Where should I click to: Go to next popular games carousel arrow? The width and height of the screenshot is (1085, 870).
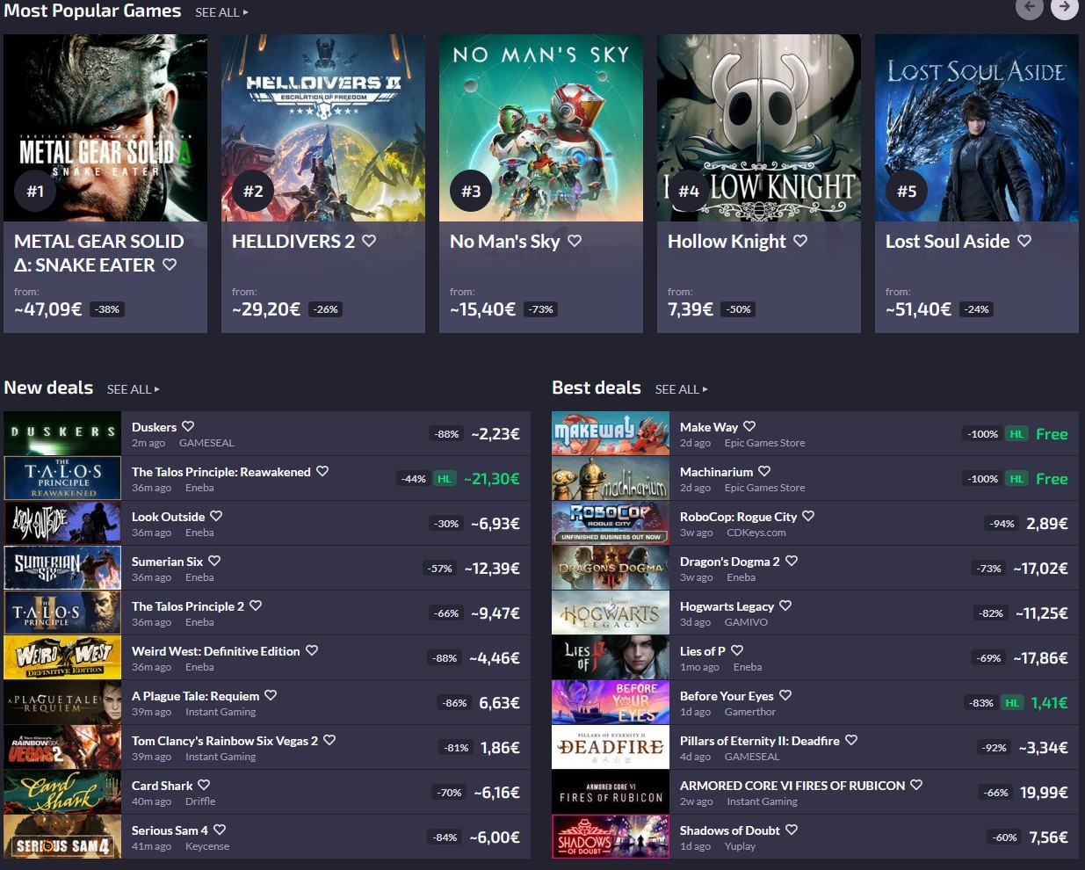(x=1065, y=7)
